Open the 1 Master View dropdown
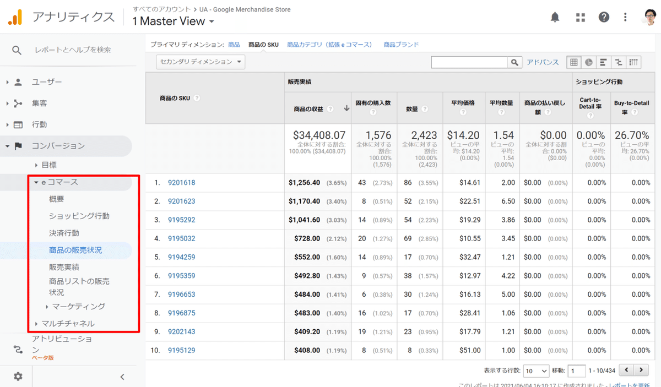The width and height of the screenshot is (661, 387). click(x=174, y=21)
